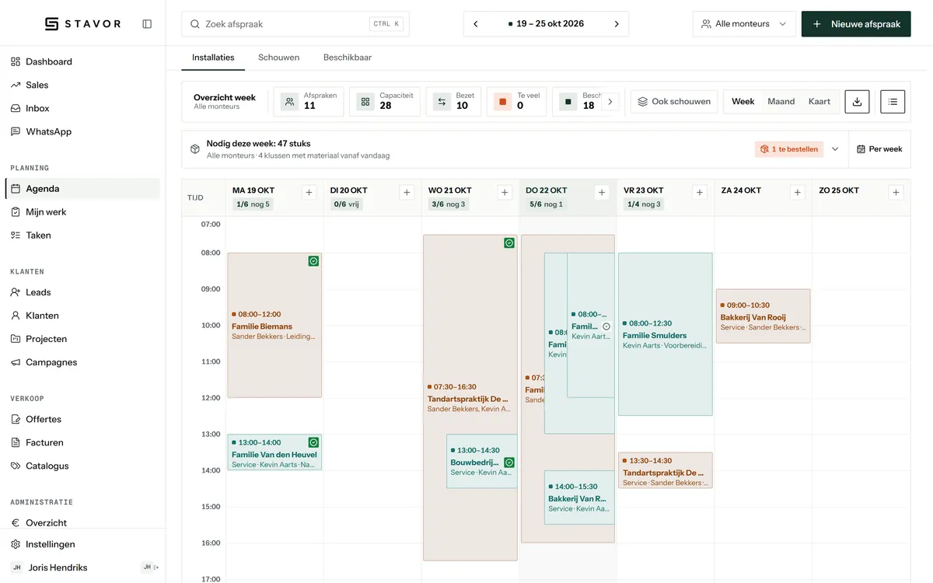Viewport: 933px width, 583px height.
Task: Open Bouwbedrijf 13:00–14:30 appointment
Action: pos(482,461)
